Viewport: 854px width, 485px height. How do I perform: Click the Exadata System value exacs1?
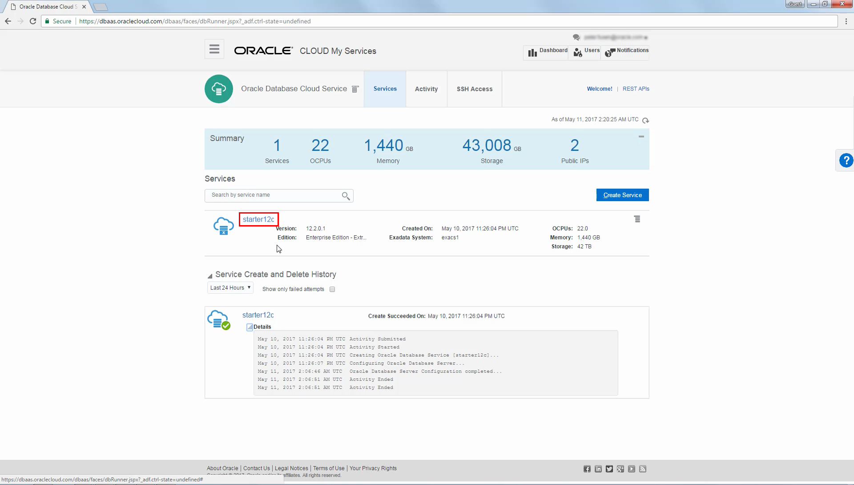[x=450, y=238]
